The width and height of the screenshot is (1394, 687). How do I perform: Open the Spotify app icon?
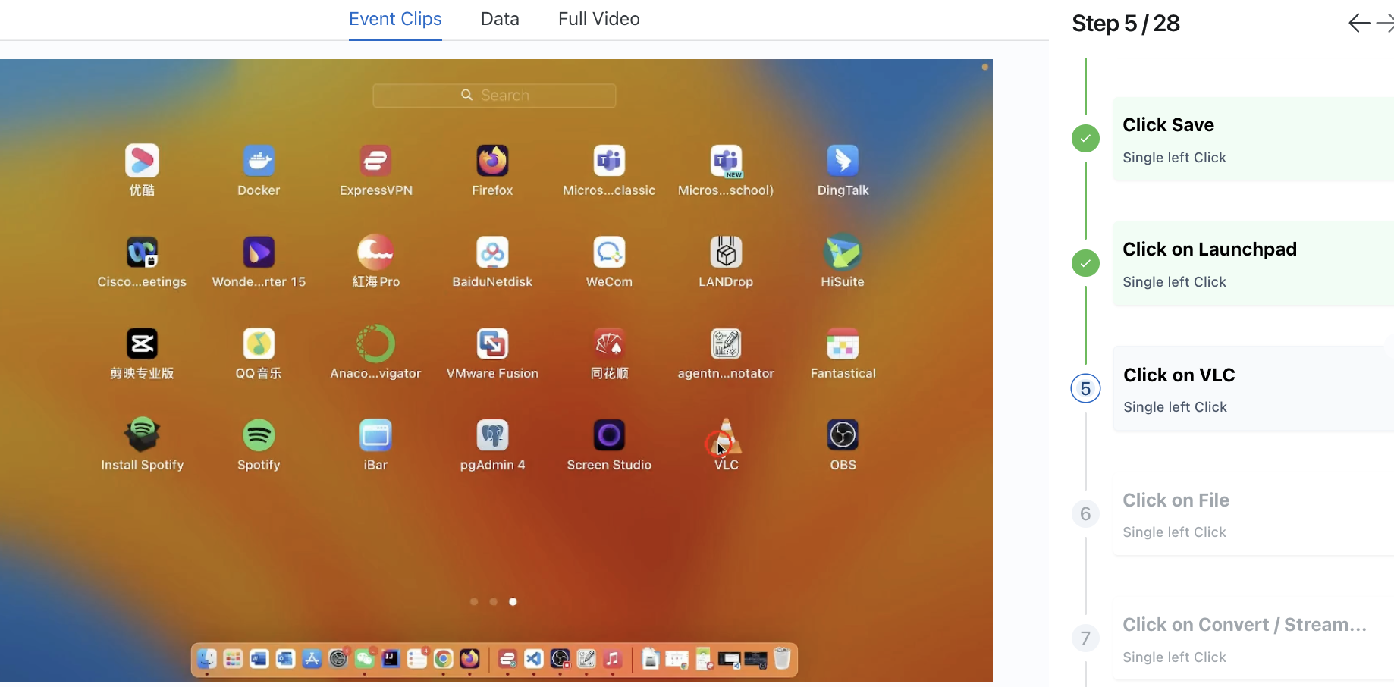pos(259,435)
